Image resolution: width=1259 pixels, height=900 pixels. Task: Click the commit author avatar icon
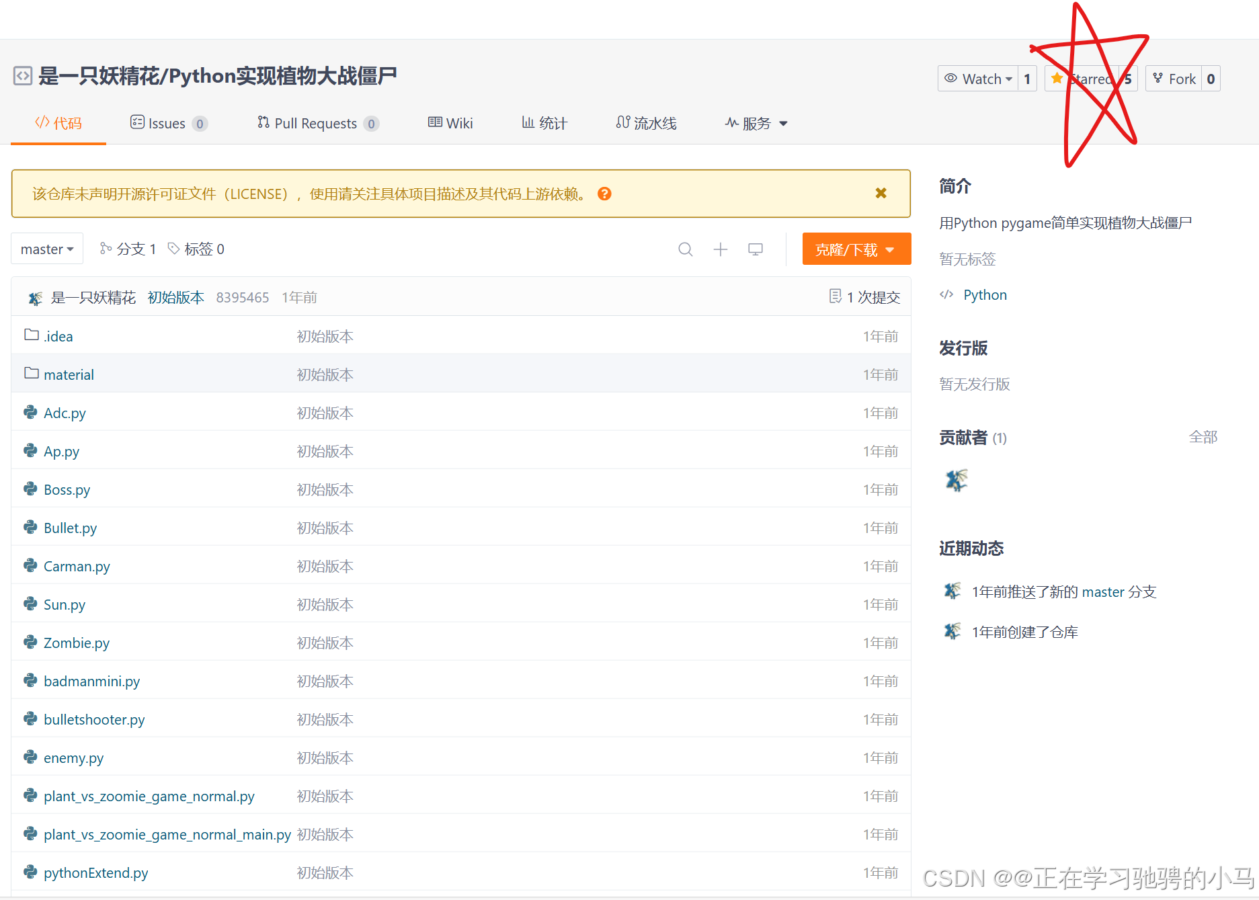pyautogui.click(x=35, y=298)
